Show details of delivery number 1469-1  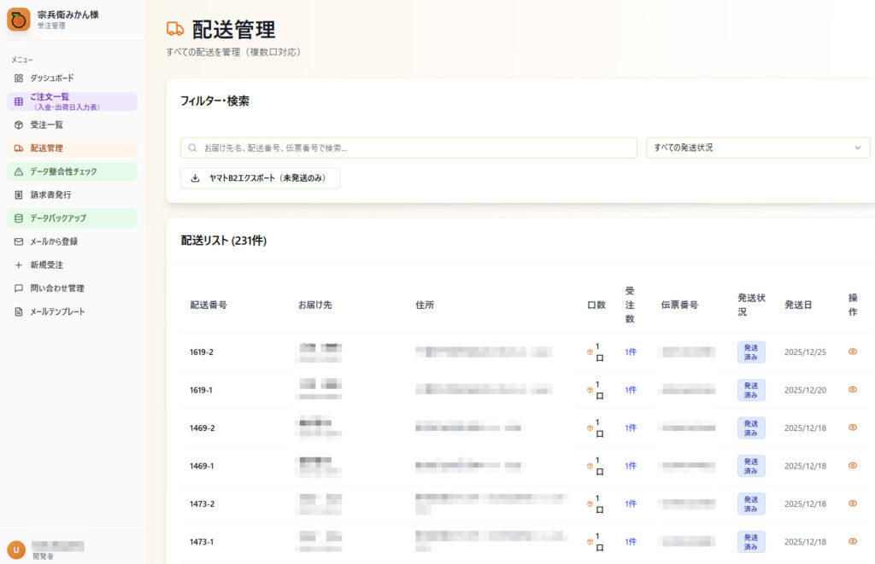click(852, 466)
